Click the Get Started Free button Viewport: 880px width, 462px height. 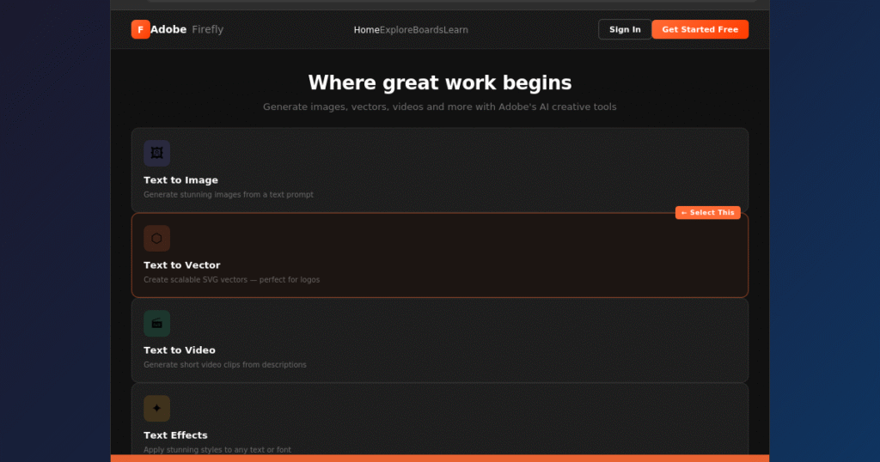tap(700, 29)
